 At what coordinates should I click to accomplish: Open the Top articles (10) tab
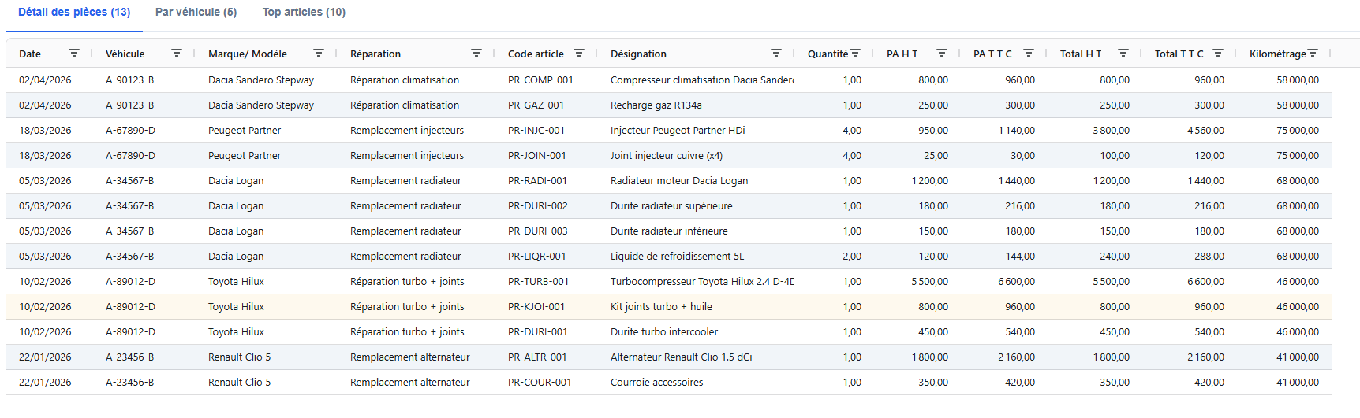tap(304, 12)
